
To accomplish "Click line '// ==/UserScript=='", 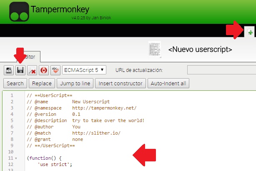I will 51,145.
